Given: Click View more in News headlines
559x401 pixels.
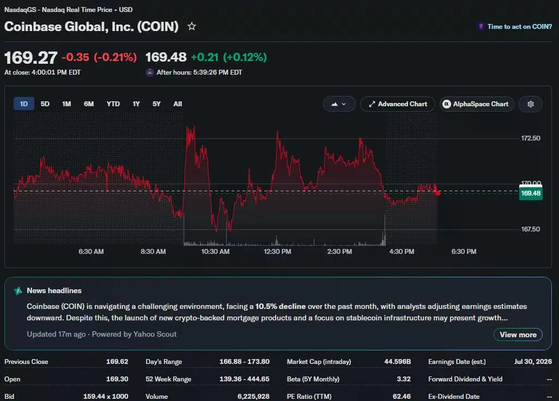Looking at the screenshot, I should point(518,335).
